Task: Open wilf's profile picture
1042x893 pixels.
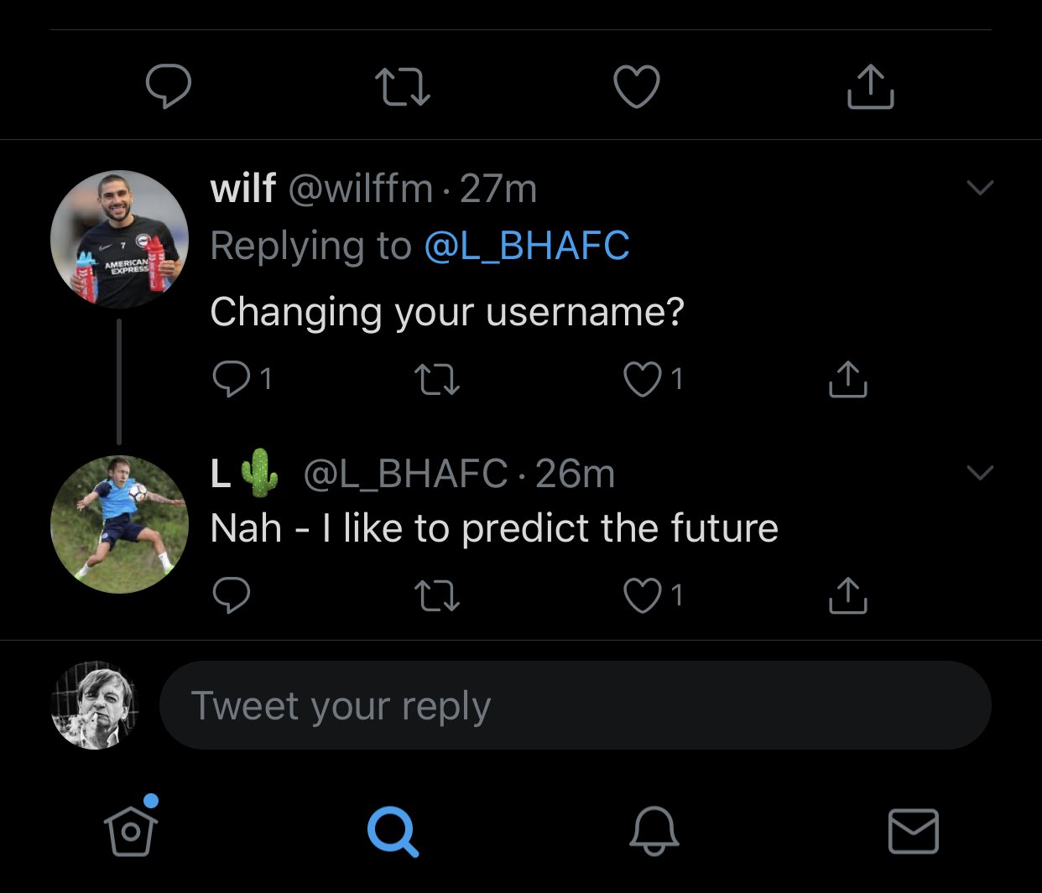Action: [119, 240]
